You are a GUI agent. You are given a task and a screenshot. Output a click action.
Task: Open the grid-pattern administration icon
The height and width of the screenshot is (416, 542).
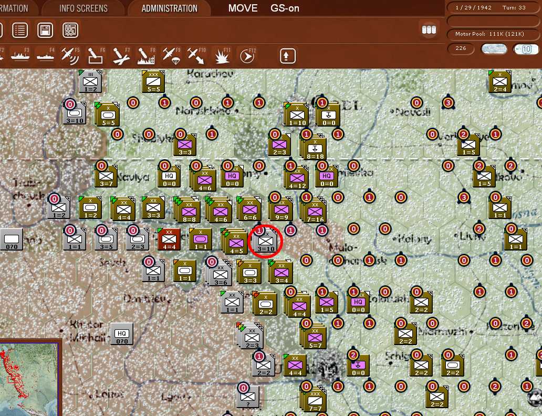(70, 30)
